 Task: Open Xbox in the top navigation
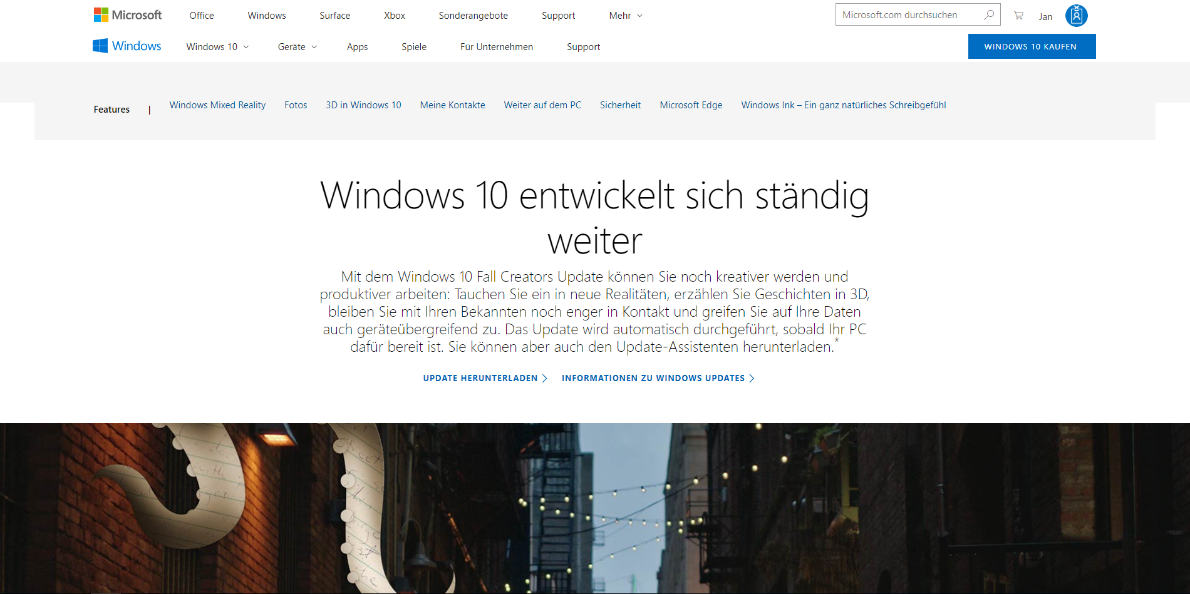click(x=395, y=16)
